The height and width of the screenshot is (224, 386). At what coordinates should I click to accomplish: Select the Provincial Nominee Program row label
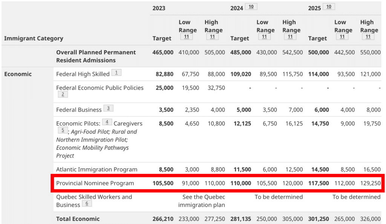(95, 183)
